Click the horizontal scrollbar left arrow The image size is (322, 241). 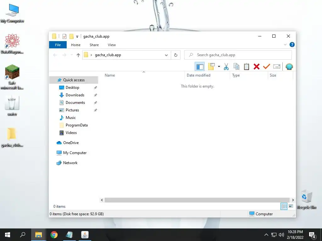[102, 200]
